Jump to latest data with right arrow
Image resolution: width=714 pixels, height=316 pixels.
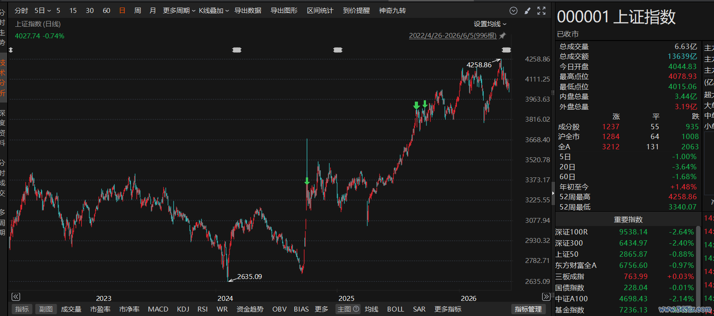click(546, 297)
